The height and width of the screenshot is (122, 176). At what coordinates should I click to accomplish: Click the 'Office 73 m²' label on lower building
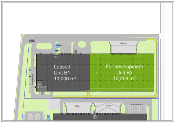tap(95, 117)
